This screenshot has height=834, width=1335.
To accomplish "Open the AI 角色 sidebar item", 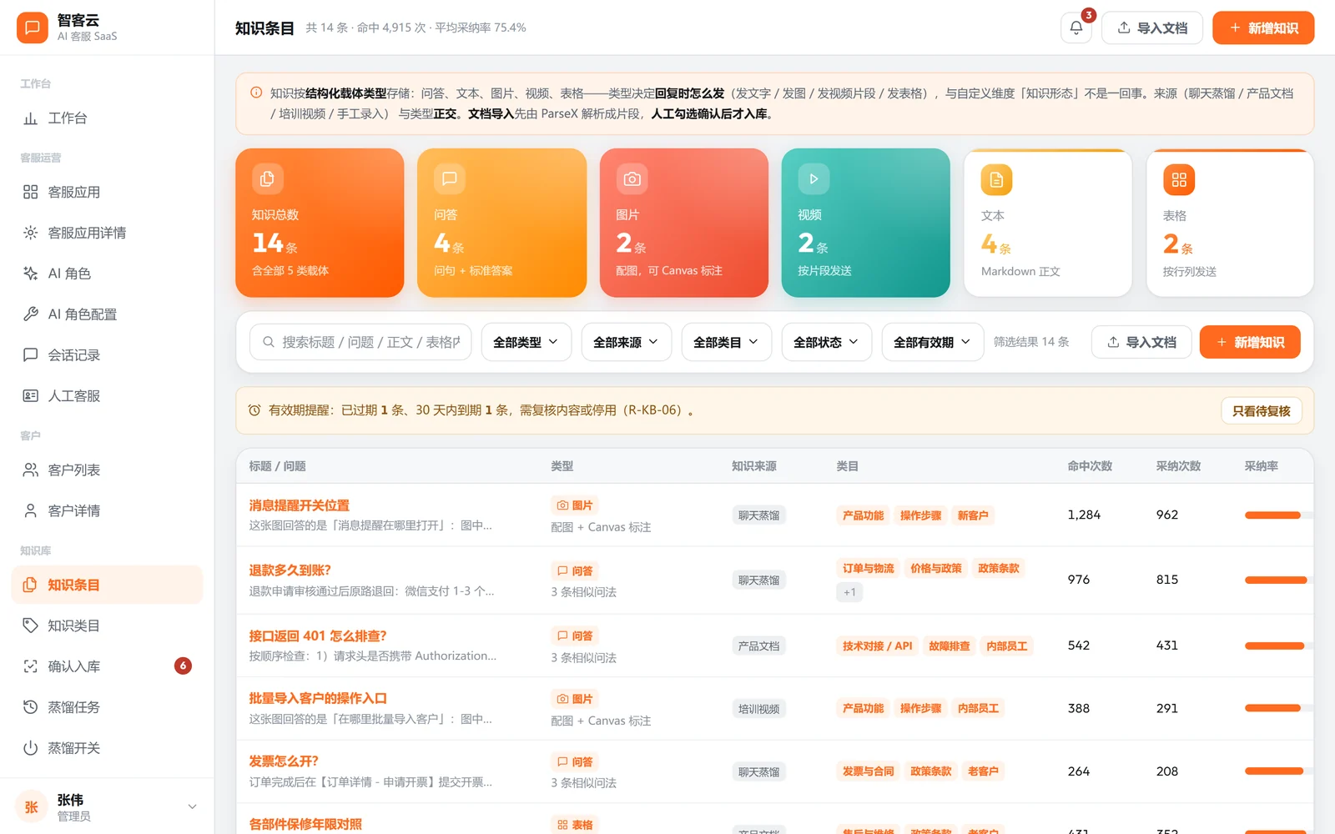I will [x=107, y=274].
